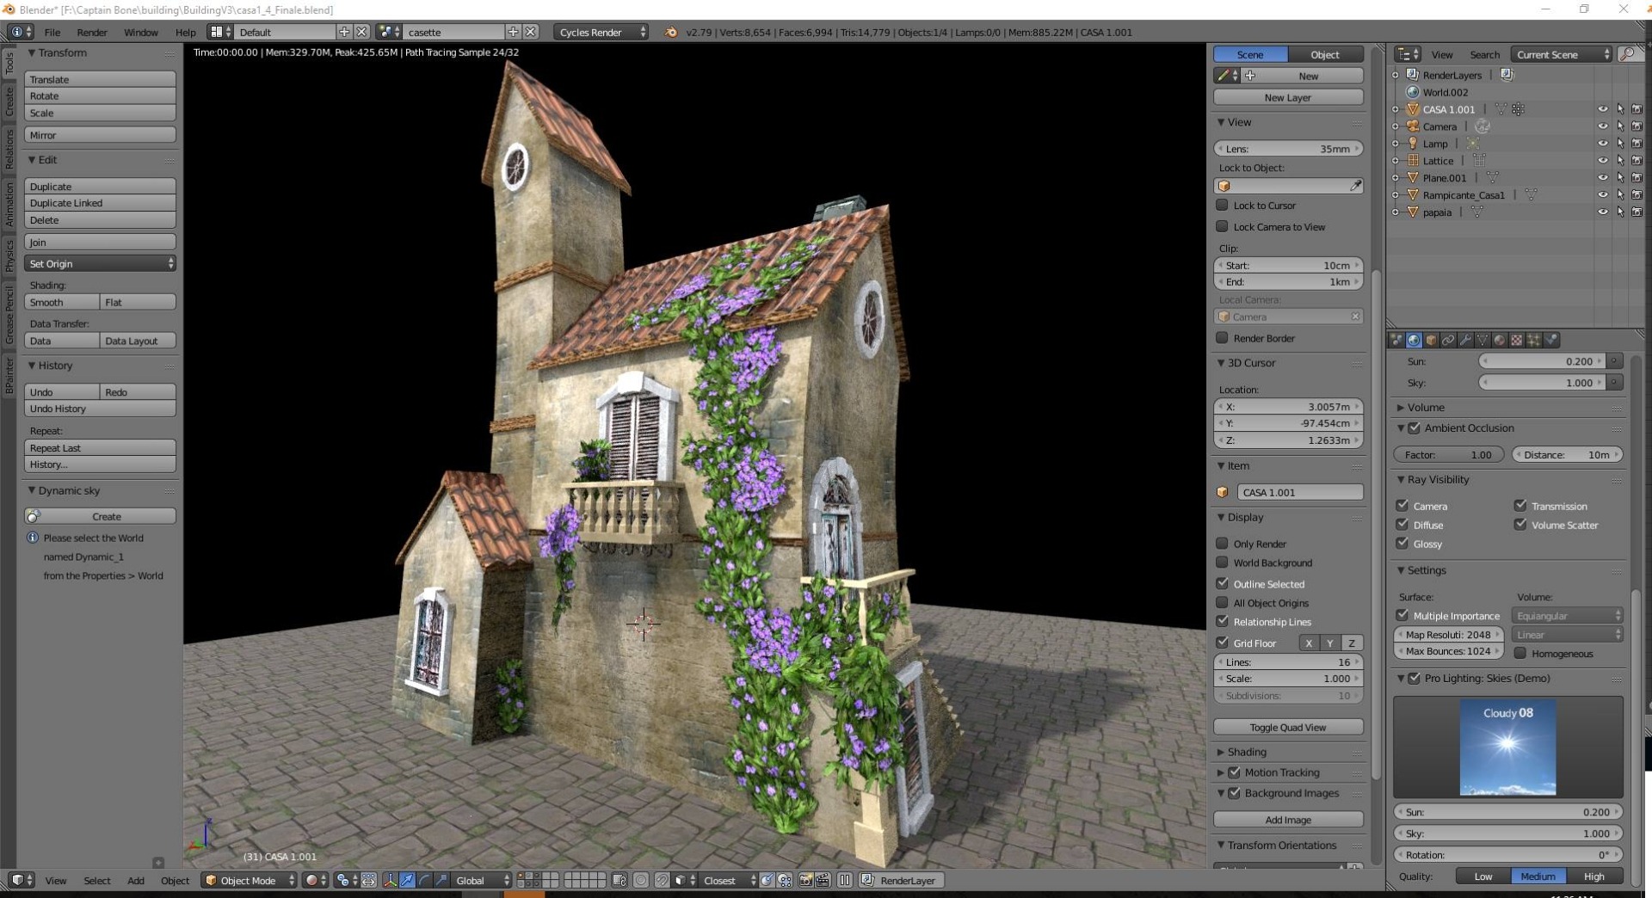Expand the Volume panel
The height and width of the screenshot is (898, 1652).
(x=1401, y=407)
